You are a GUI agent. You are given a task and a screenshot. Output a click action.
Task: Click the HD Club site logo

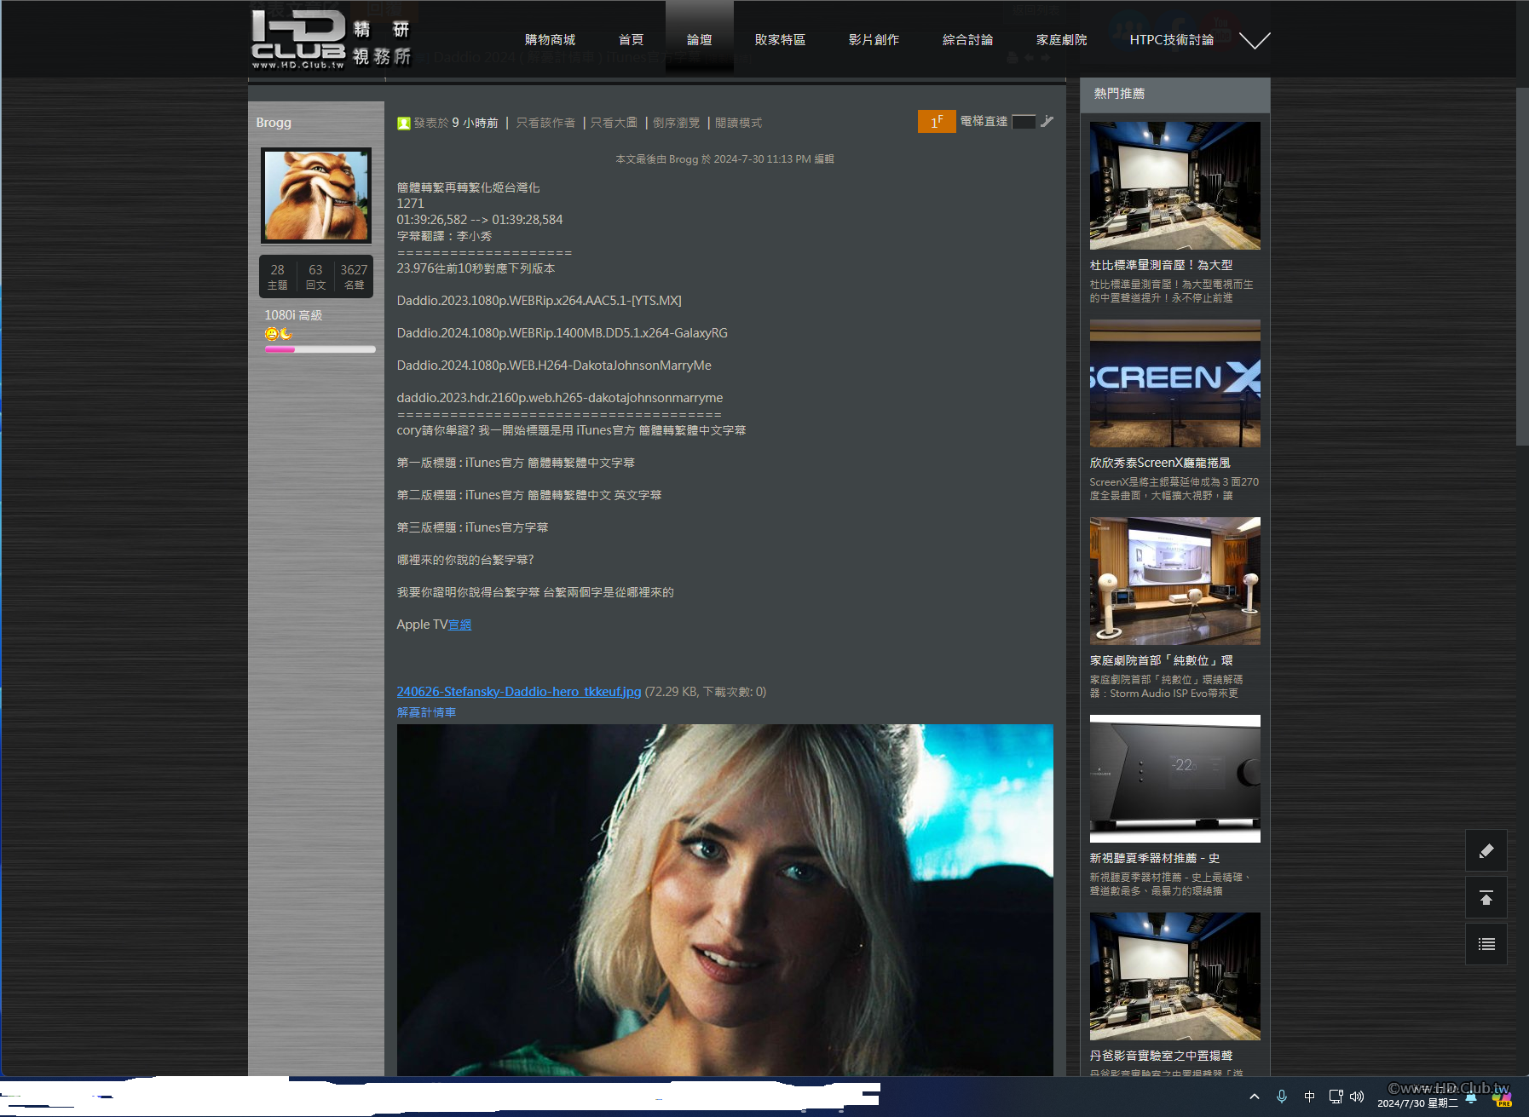pyautogui.click(x=332, y=39)
